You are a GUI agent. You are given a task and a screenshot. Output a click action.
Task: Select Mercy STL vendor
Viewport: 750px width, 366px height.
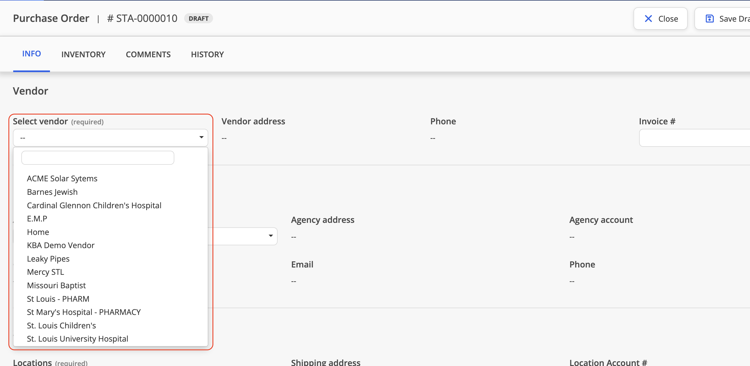pyautogui.click(x=45, y=272)
